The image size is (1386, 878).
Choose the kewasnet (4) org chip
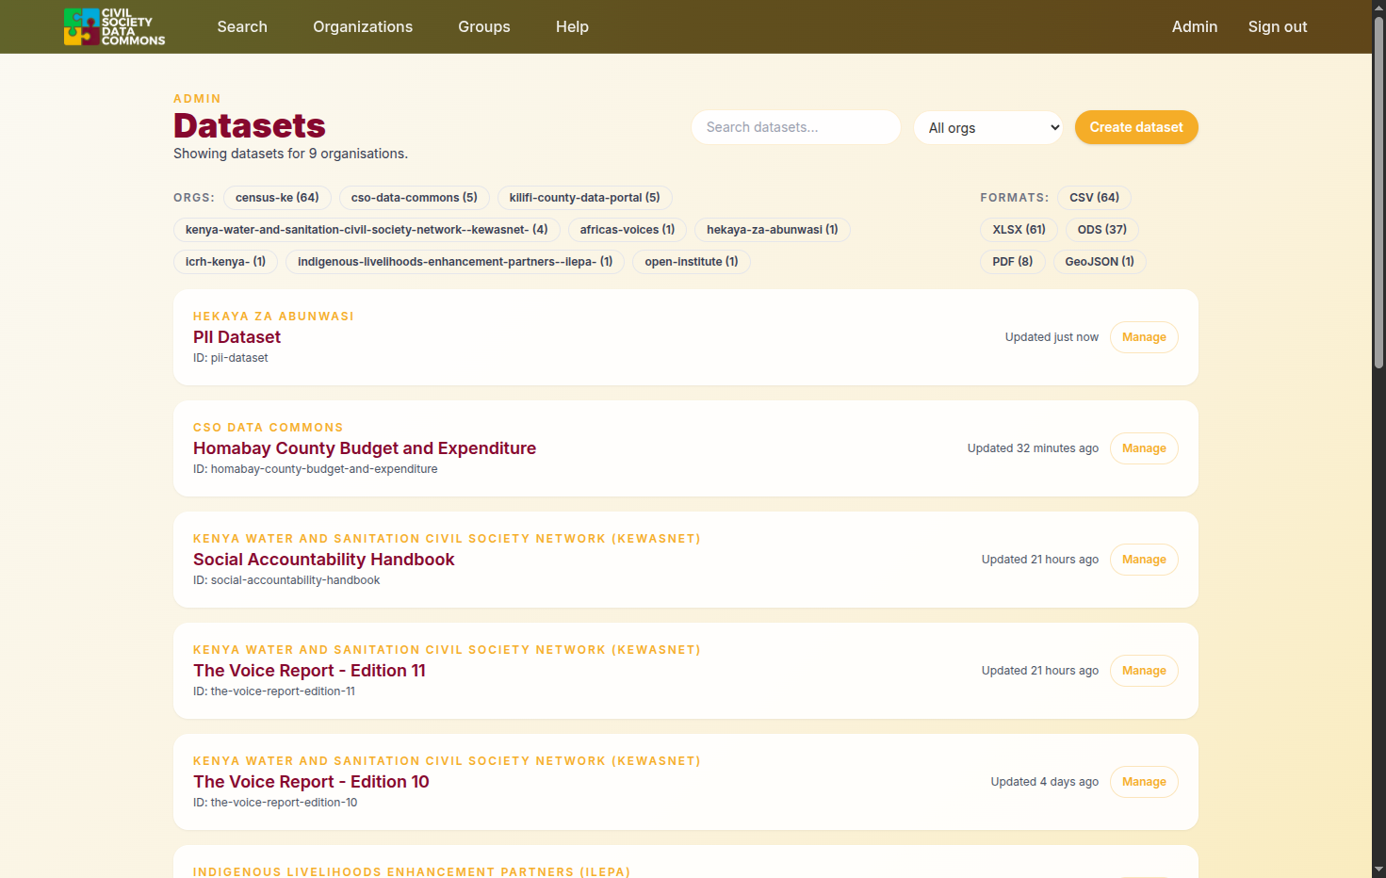[367, 230]
